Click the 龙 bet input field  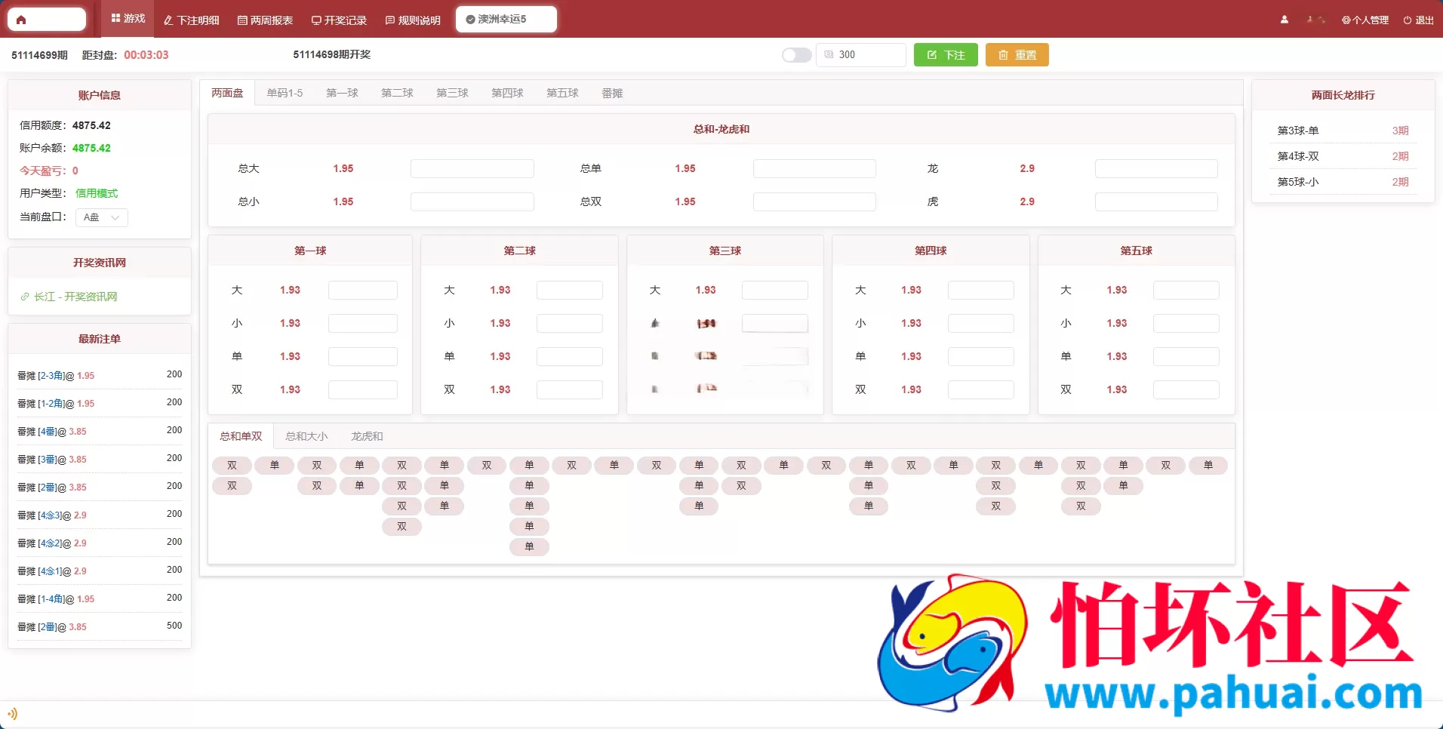(x=1156, y=168)
